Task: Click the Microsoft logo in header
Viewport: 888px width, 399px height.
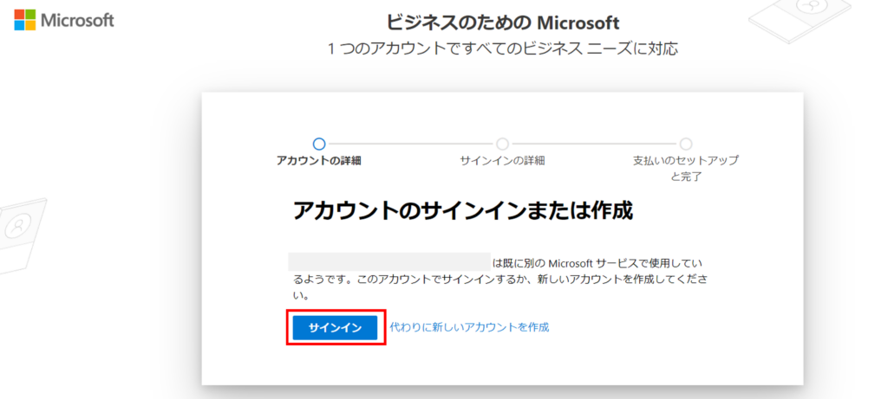Action: 64,20
